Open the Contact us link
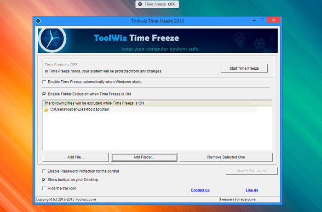The image size is (322, 212). tap(200, 190)
